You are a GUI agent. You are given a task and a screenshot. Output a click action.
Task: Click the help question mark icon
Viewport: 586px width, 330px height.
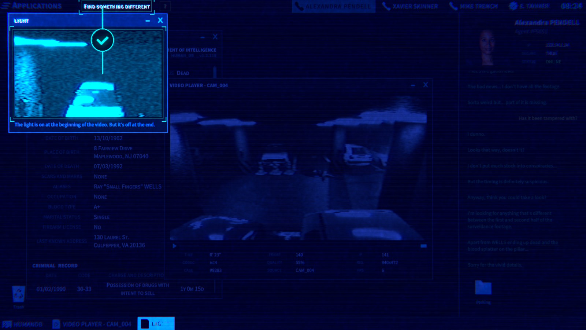[x=166, y=6]
